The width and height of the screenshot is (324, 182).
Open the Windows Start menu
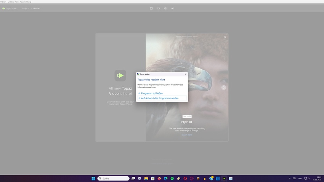tap(93, 179)
